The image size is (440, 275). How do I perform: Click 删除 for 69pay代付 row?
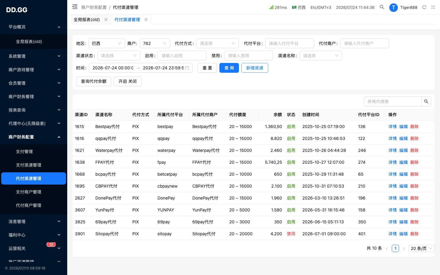pyautogui.click(x=414, y=222)
